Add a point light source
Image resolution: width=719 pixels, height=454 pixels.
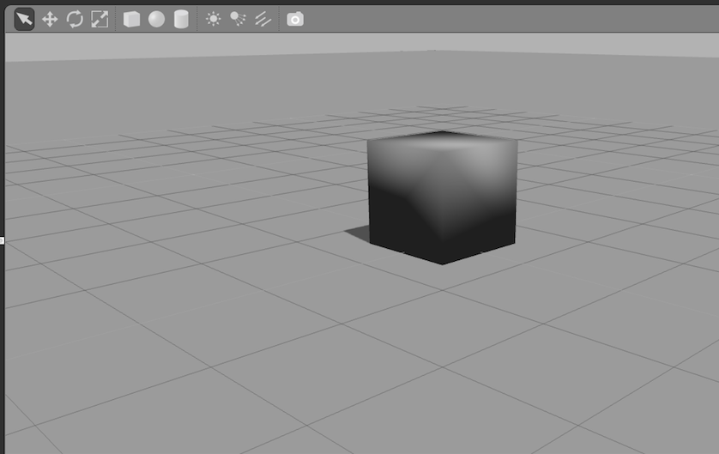[214, 19]
